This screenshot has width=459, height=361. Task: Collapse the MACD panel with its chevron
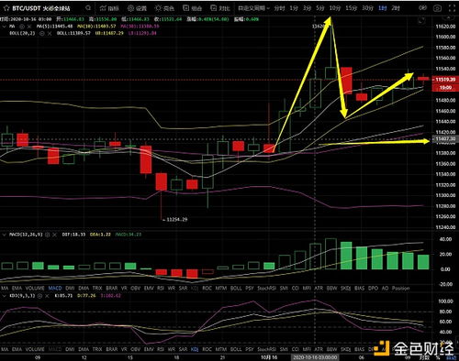[5, 235]
